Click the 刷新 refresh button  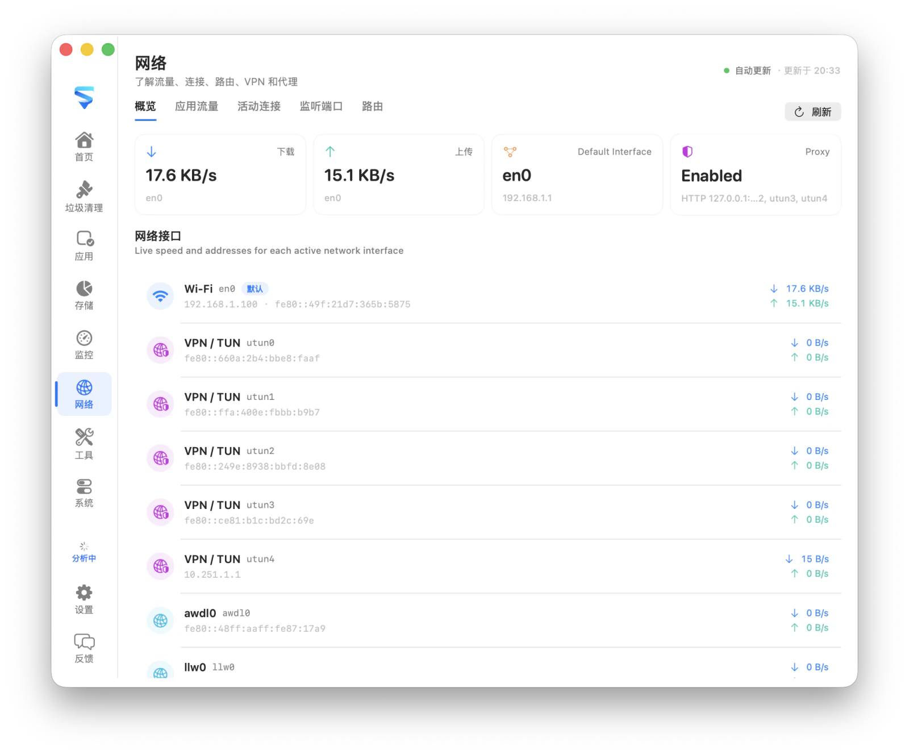[813, 112]
